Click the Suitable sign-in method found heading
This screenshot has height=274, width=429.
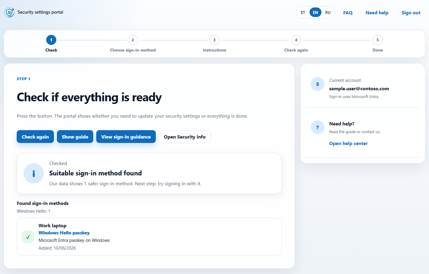(95, 173)
